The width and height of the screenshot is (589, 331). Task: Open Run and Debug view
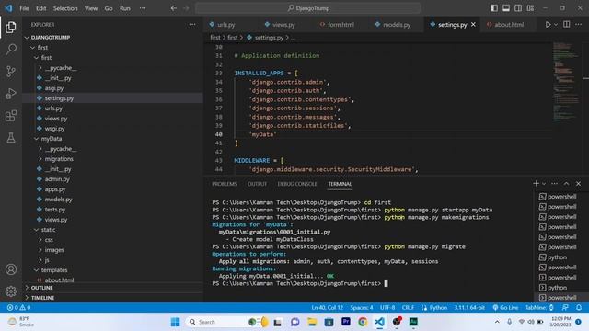click(x=11, y=94)
